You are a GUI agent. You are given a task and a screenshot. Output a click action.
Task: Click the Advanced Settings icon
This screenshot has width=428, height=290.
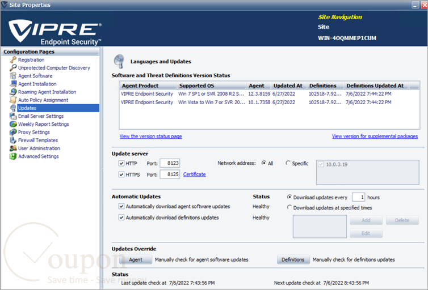pos(13,156)
